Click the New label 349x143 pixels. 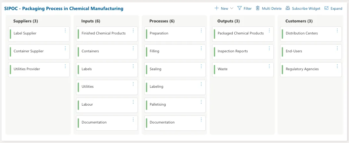[224, 8]
